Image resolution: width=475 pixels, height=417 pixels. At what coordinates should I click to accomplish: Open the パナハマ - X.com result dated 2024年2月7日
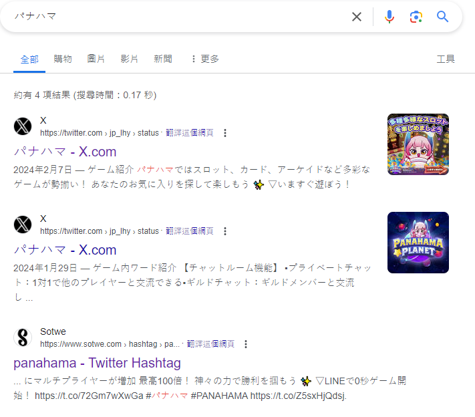click(65, 152)
